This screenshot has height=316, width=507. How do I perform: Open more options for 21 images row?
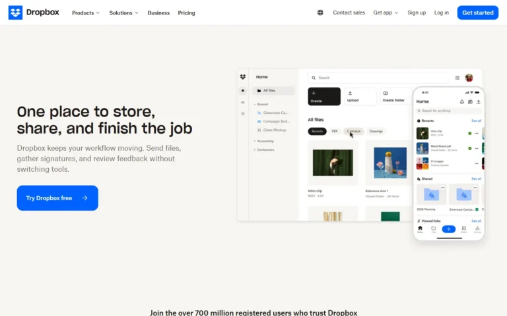[476, 163]
